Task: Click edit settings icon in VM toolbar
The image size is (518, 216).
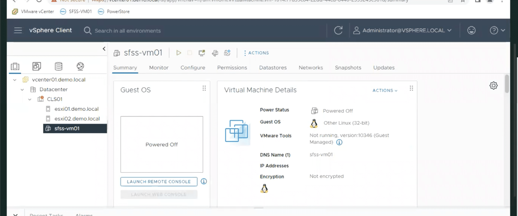Action: click(215, 53)
